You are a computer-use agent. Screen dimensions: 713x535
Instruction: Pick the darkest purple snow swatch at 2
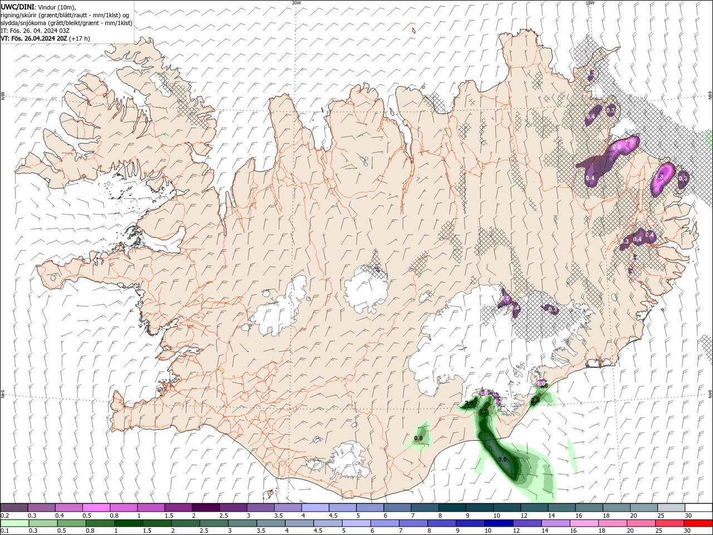click(x=206, y=507)
